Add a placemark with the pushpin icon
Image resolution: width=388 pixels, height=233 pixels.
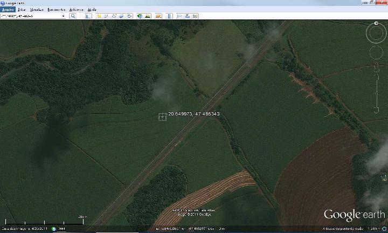tap(99, 16)
